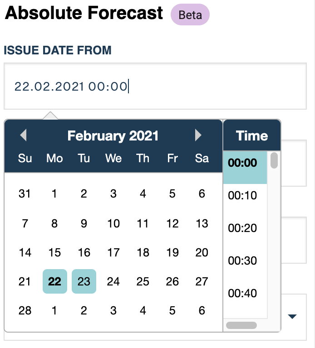
Task: Select February 23 in the calendar
Action: coord(84,281)
